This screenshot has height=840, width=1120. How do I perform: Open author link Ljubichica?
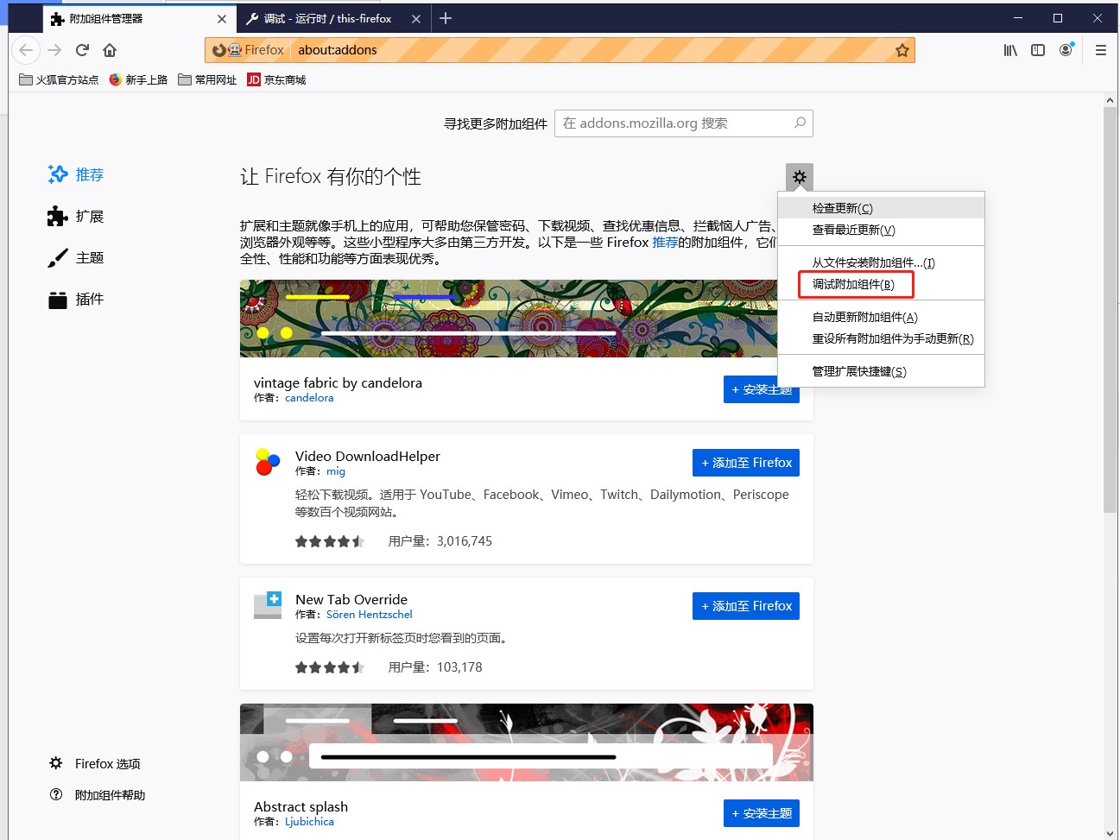(x=309, y=822)
